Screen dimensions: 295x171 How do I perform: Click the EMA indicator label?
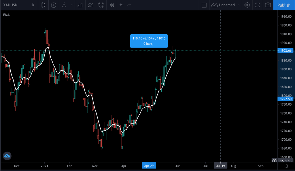coord(6,15)
